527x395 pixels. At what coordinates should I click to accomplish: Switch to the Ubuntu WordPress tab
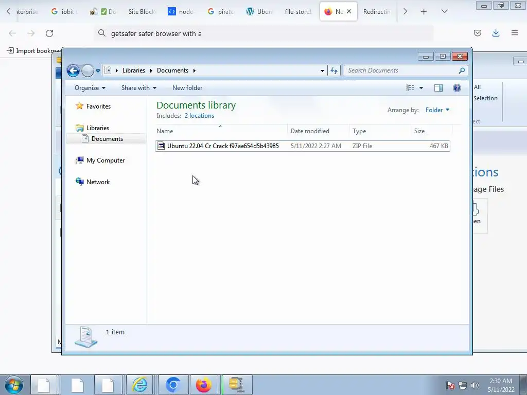[259, 11]
